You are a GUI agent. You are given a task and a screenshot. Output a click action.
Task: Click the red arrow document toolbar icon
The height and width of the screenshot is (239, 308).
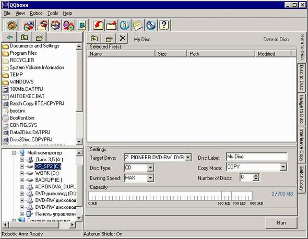99,25
